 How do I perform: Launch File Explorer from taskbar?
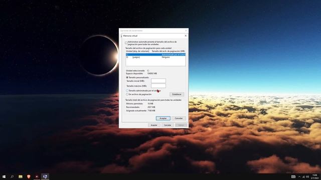point(21,176)
